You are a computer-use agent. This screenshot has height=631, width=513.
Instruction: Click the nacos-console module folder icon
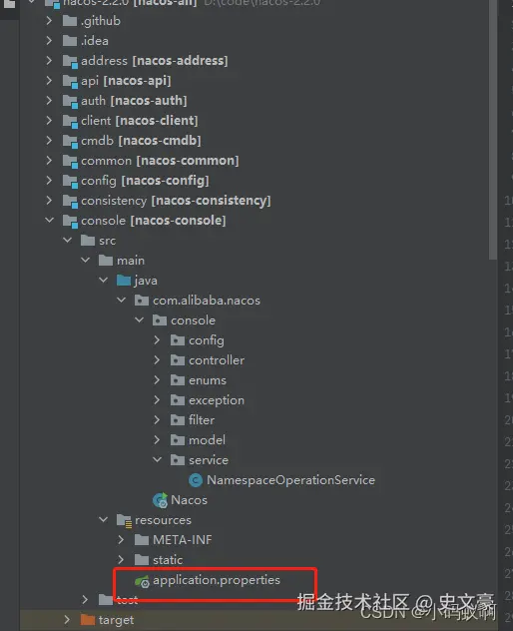[70, 221]
